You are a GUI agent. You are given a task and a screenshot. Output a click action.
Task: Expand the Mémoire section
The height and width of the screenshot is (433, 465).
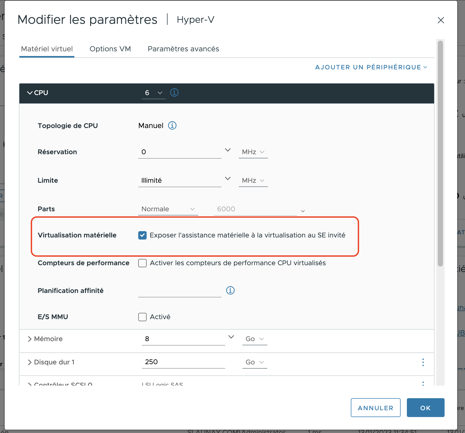pos(30,339)
